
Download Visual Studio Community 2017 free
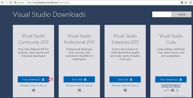33,79
